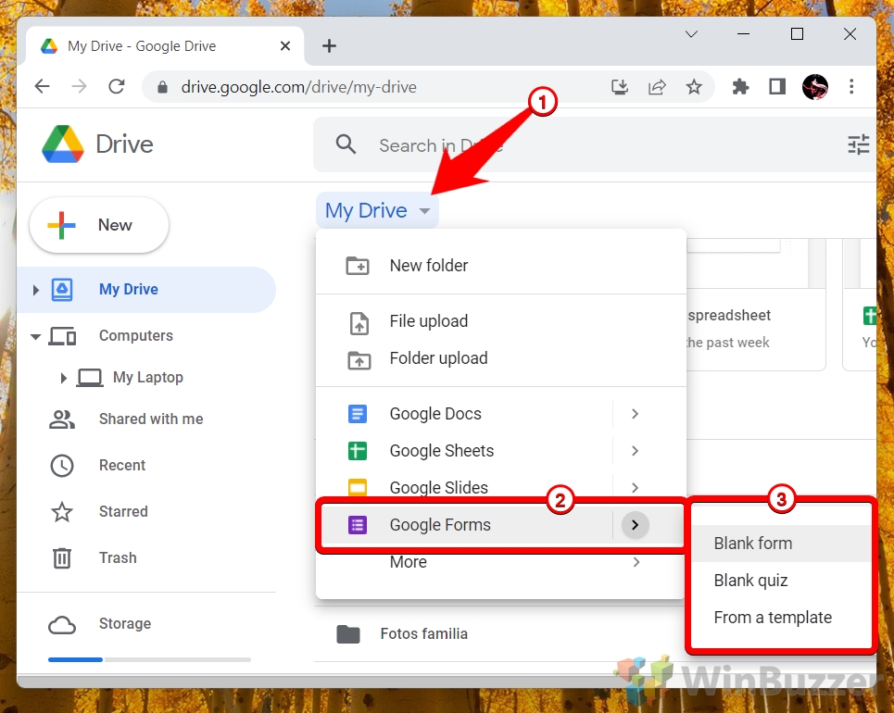Click the address bar URL
Screen dimensions: 894x713
(x=298, y=87)
